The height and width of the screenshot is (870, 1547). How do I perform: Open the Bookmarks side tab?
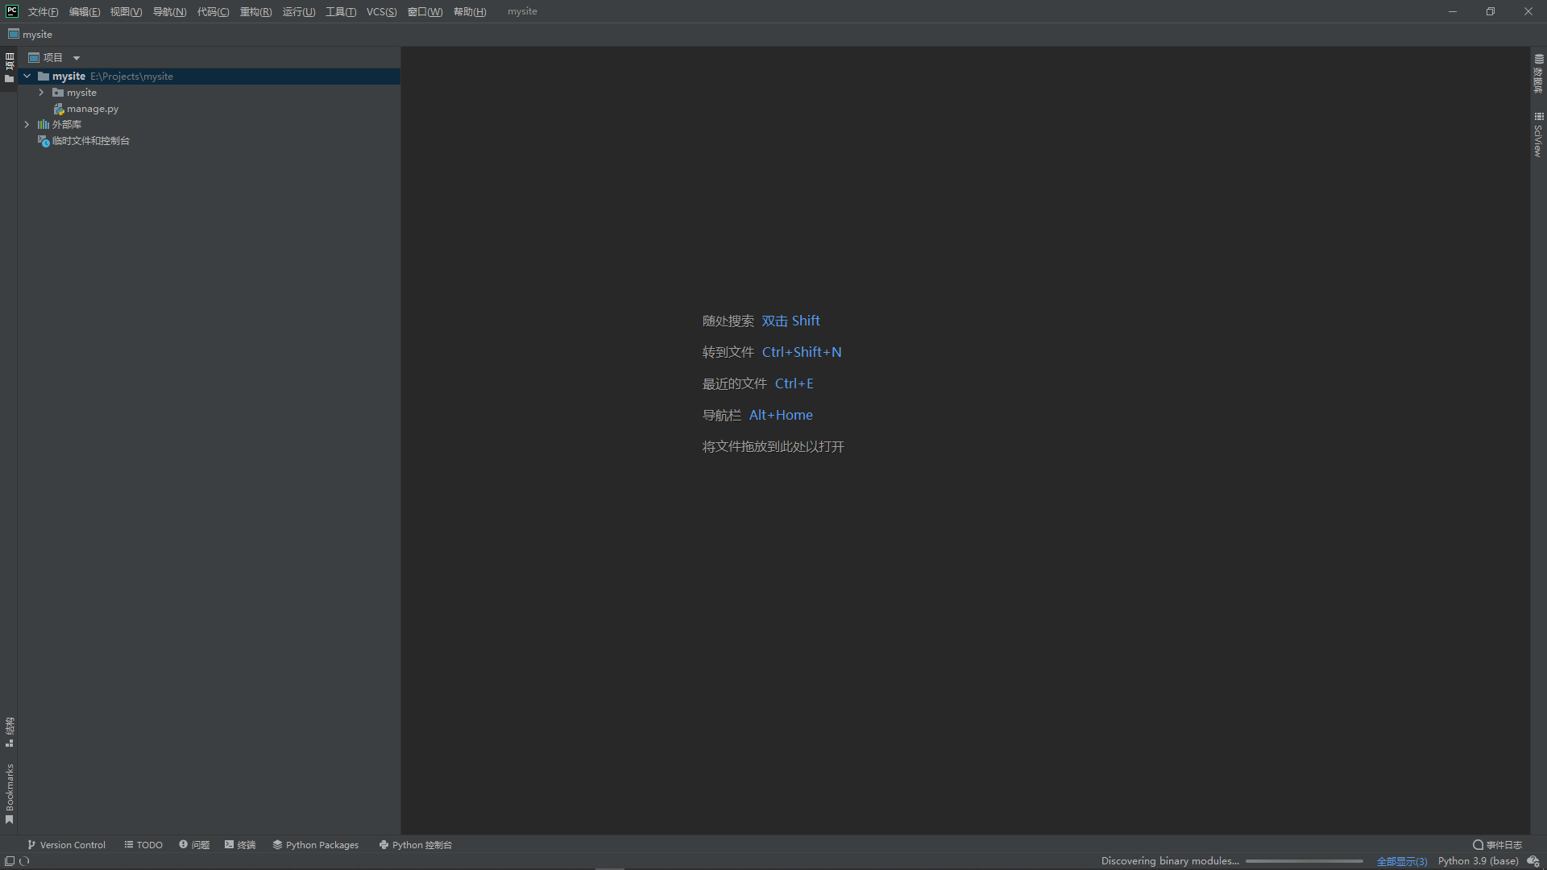click(x=9, y=793)
